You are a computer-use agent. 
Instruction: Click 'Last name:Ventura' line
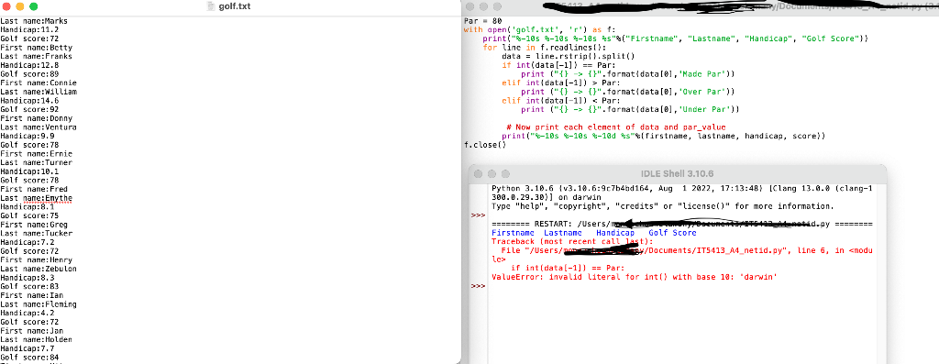39,127
